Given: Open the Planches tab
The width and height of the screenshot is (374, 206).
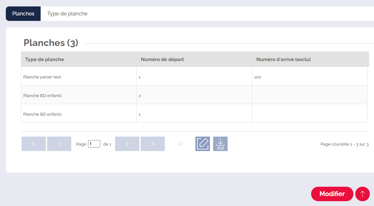Looking at the screenshot, I should pos(23,13).
